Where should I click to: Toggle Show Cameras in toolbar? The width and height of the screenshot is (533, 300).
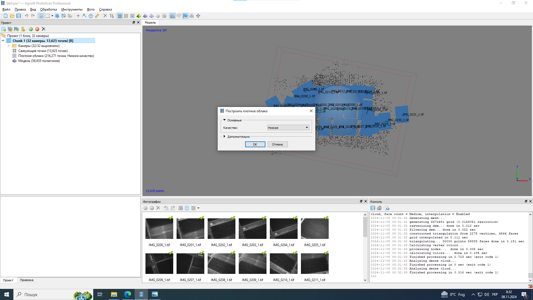point(172,16)
